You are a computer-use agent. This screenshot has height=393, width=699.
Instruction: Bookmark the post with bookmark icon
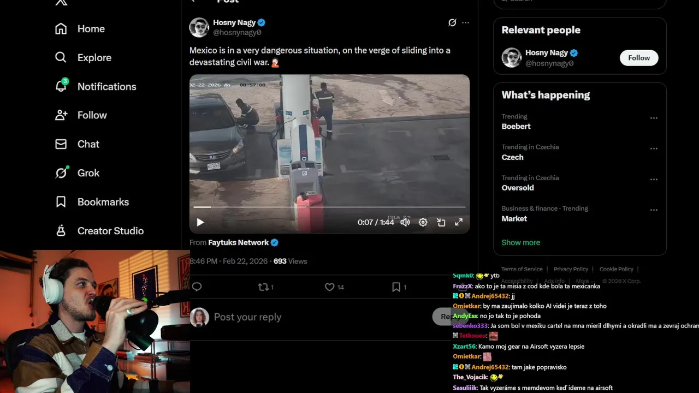(x=396, y=287)
